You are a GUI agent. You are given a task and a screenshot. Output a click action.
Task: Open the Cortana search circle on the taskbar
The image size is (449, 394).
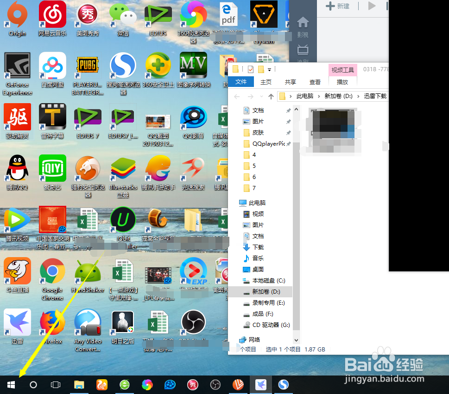click(x=33, y=385)
